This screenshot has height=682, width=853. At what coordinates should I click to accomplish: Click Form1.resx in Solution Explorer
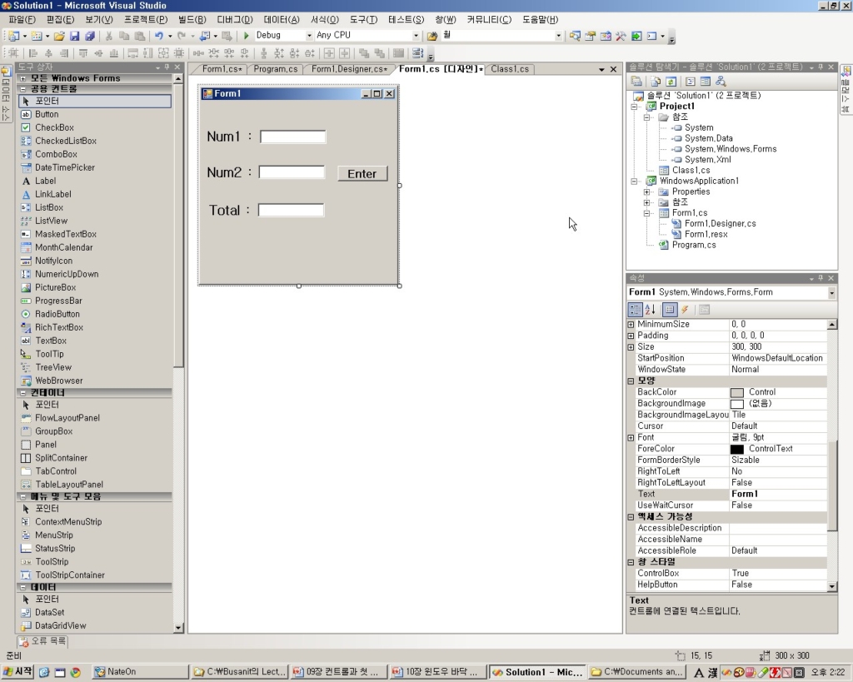pos(706,234)
